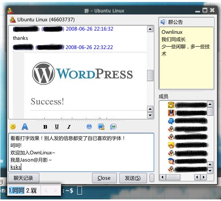Screen dimensions: 221x201
Task: Click the screenshot capture icon
Action: pos(101,127)
